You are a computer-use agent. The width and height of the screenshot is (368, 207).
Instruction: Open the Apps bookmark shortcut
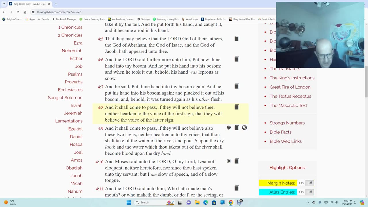click(30, 19)
